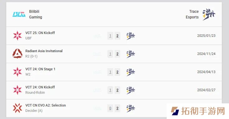Viewport: 229px width, 119px height.
Task: Open the VCT 25: CN Kickoff event icon
Action: coord(17,36)
